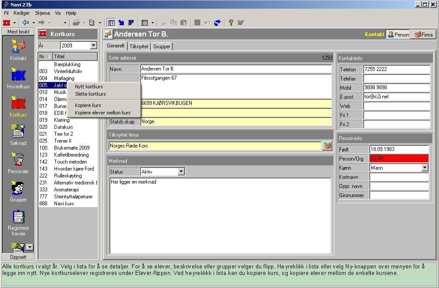Click the contact icon beside Andersen Tor B. heading
The width and height of the screenshot is (439, 288).
[108, 34]
